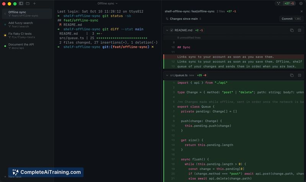Open the Offline sync title dropdown

pyautogui.click(x=107, y=3)
